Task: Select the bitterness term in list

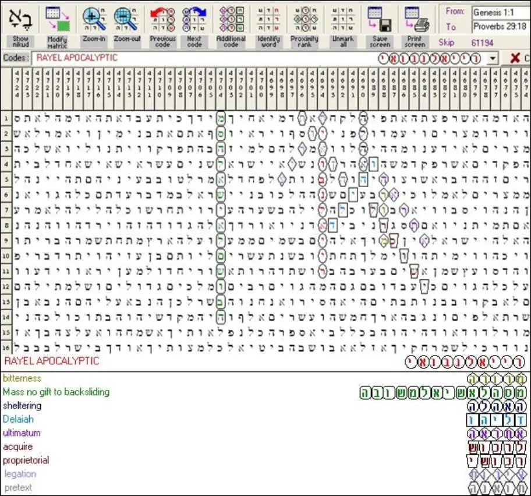Action: coord(22,378)
